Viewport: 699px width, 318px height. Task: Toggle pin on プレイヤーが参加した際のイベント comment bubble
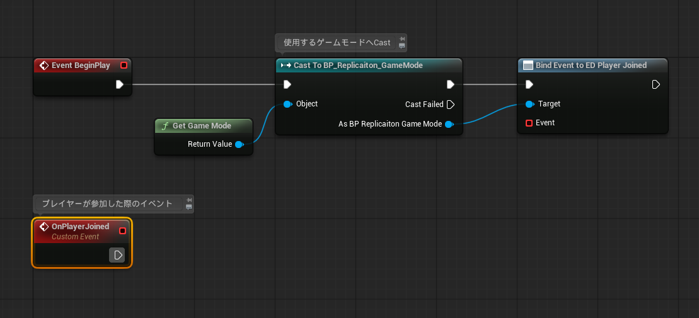pos(189,200)
